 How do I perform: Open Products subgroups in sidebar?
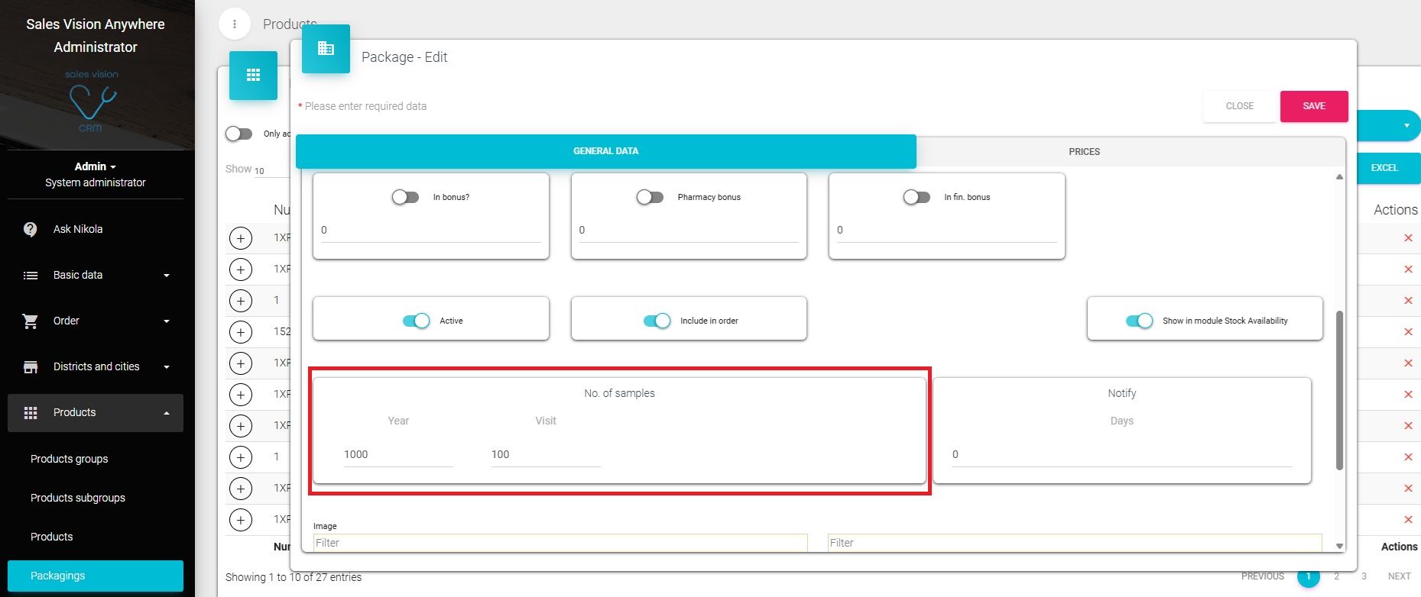[78, 498]
